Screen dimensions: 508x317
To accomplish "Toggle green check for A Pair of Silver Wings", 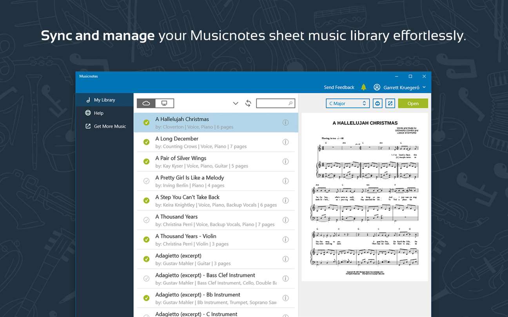I will click(x=146, y=162).
